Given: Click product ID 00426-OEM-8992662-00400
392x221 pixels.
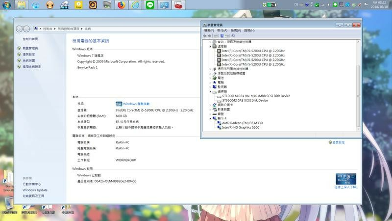Looking at the screenshot, I should coord(115,181).
